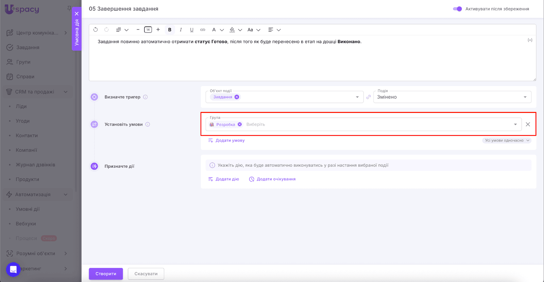Open the Група dropdown arrow
544x282 pixels.
pyautogui.click(x=515, y=125)
